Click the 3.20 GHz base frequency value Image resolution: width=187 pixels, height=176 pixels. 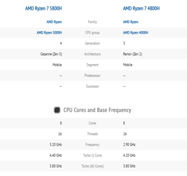point(56,145)
